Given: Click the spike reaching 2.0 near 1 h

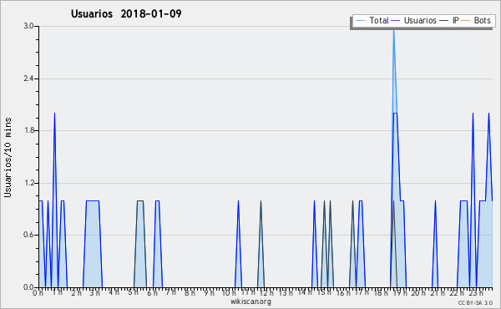Looking at the screenshot, I should (x=54, y=114).
